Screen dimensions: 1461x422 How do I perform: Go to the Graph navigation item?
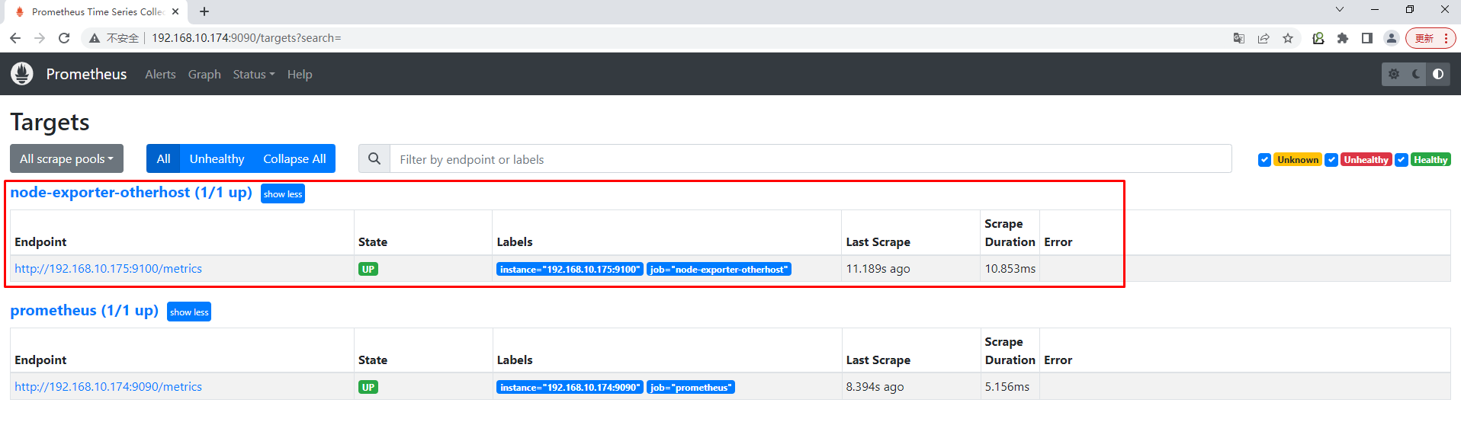tap(204, 74)
